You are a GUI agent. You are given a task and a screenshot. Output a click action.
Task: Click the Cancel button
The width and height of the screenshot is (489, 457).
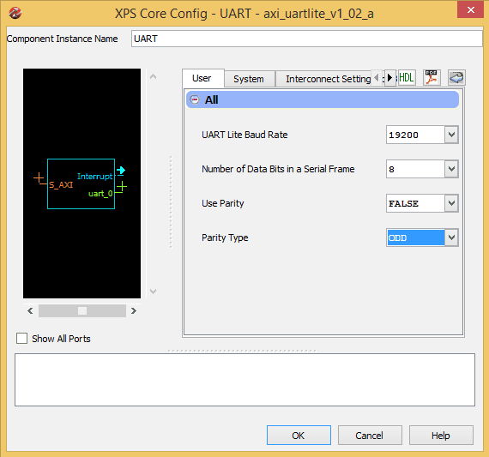370,436
